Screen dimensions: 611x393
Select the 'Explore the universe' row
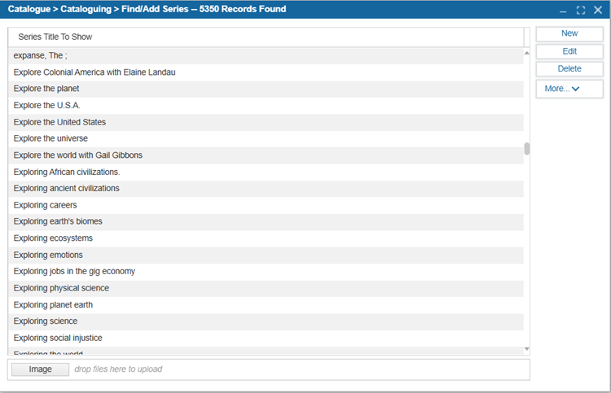coord(266,138)
